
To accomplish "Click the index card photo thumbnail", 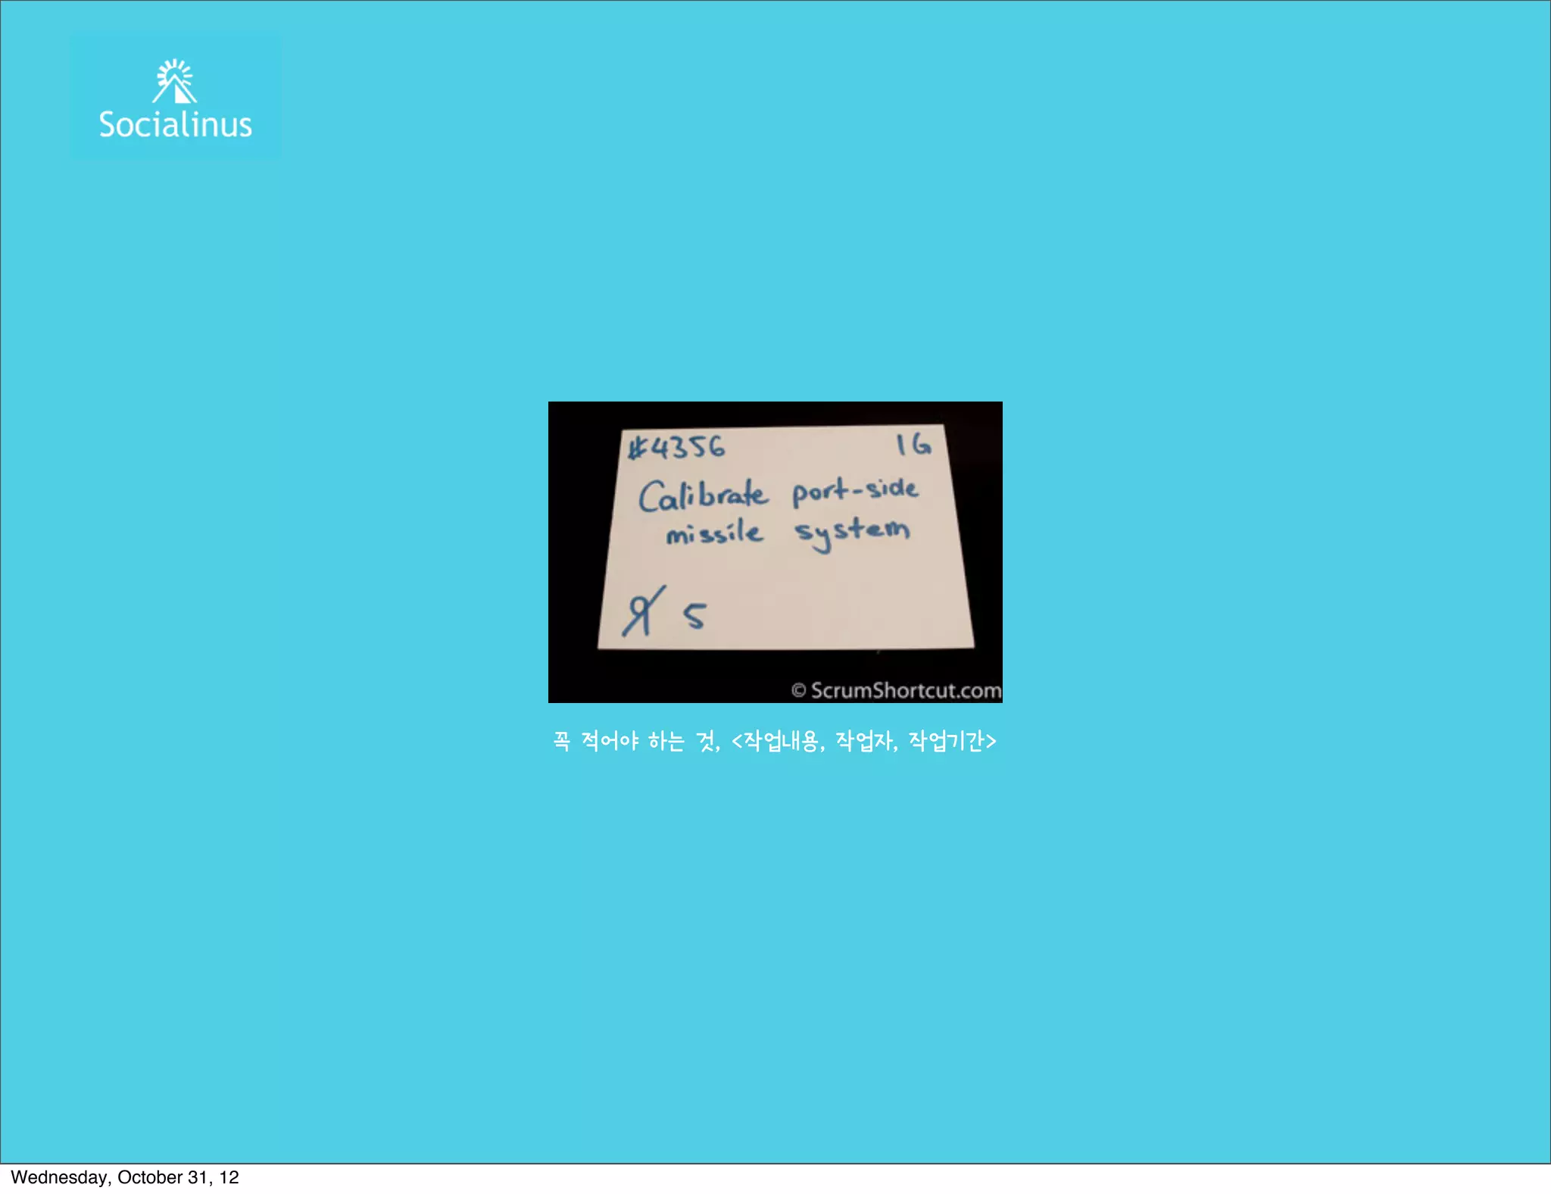I will (775, 552).
